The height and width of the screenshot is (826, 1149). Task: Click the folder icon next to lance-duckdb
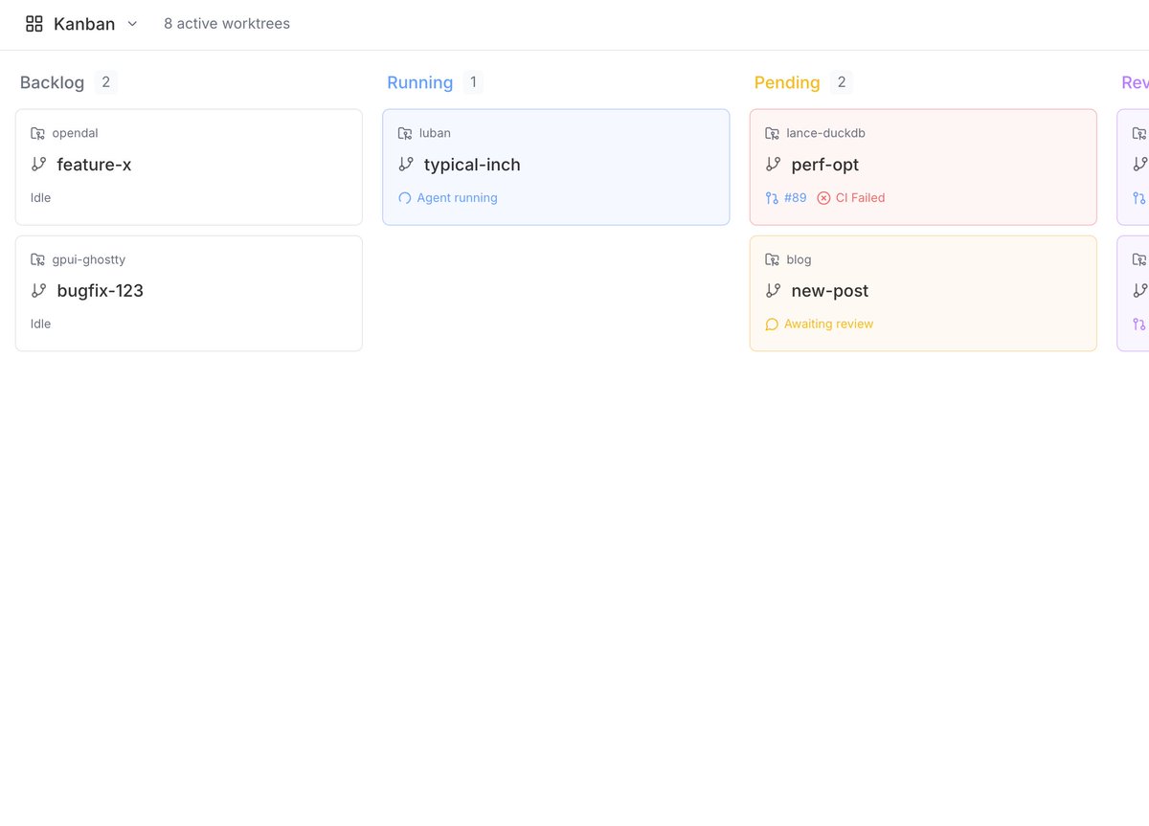coord(772,133)
